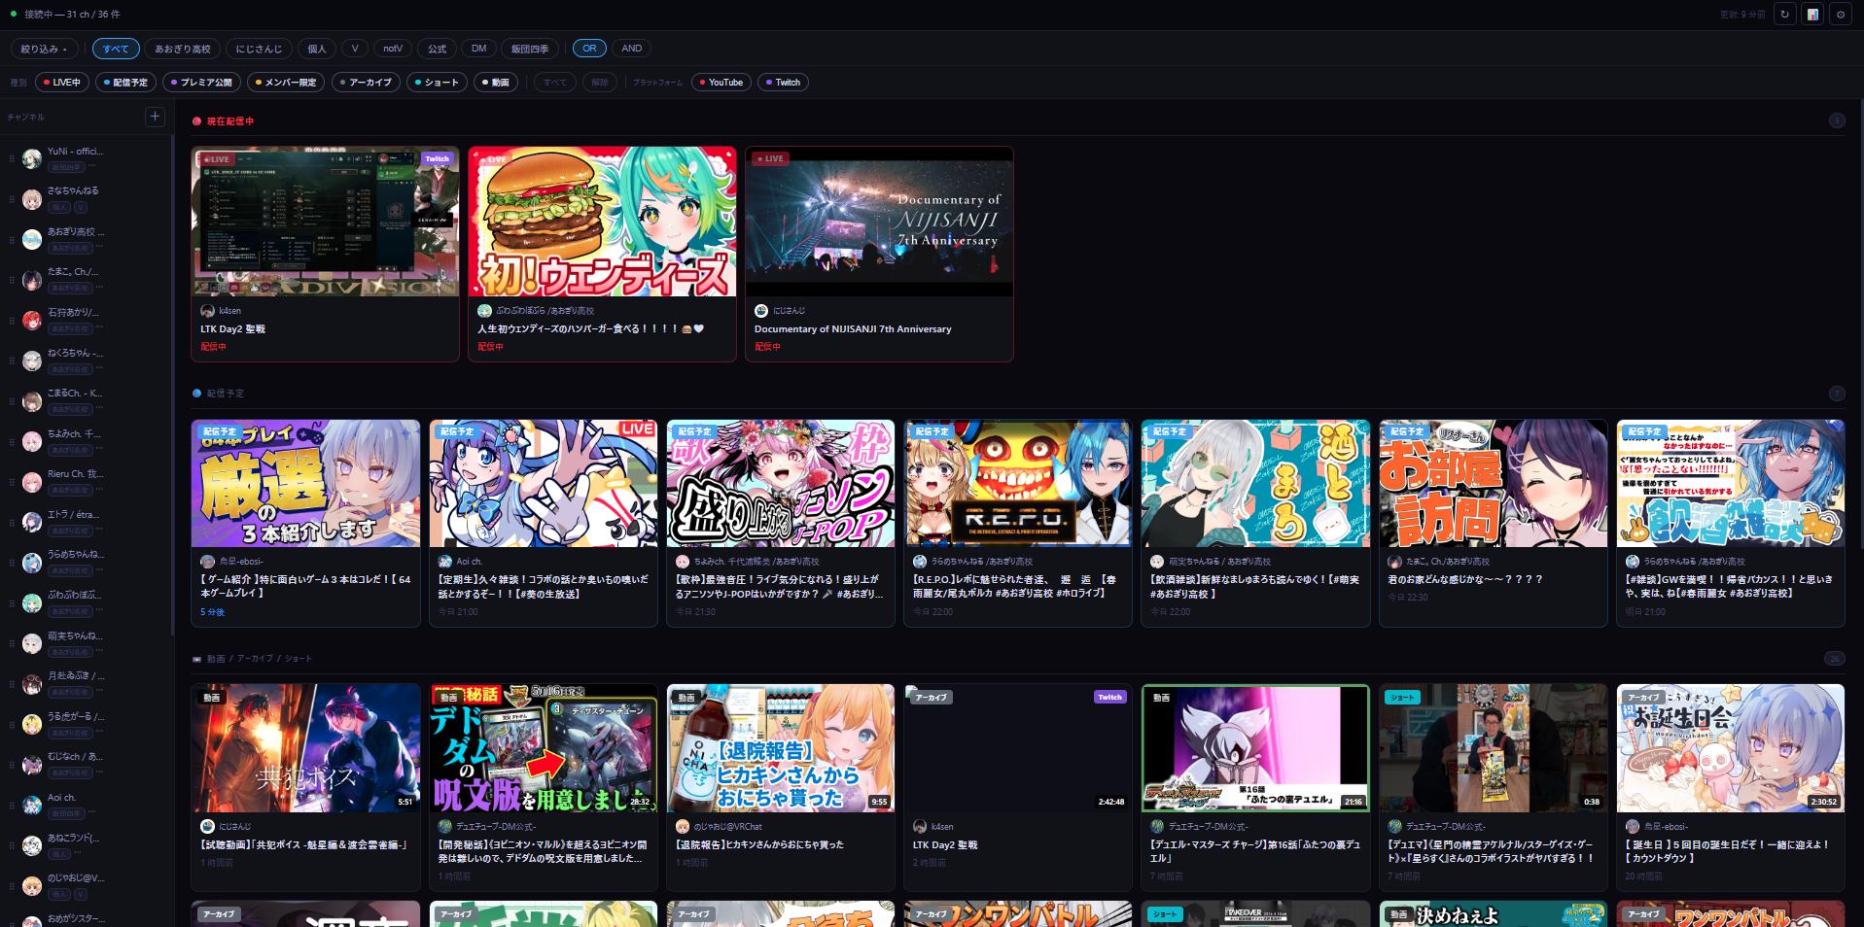Image resolution: width=1864 pixels, height=927 pixels.
Task: Toggle the Twitch platform filter
Action: tap(783, 83)
